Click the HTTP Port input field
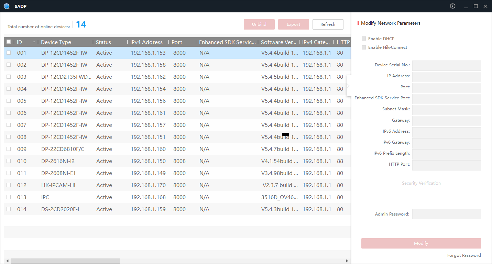This screenshot has height=264, width=492. [447, 165]
